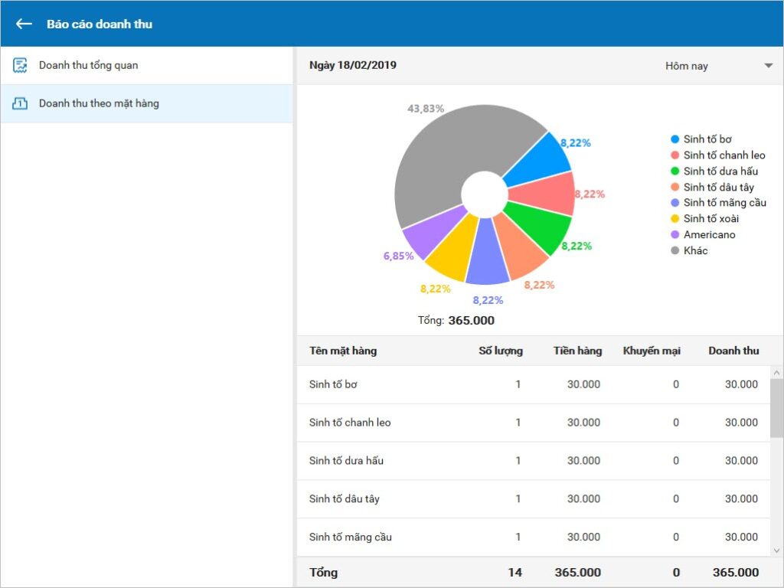
Task: Click the yellow pie chart slice
Action: point(452,249)
